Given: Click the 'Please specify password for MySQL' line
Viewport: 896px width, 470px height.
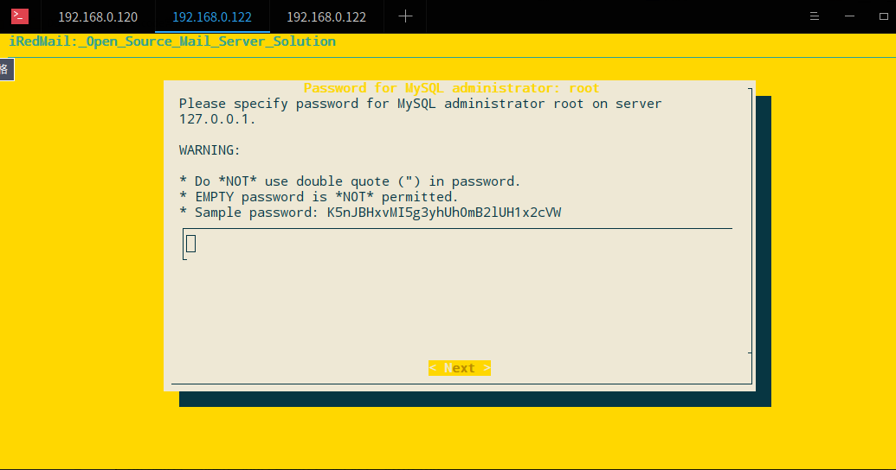Looking at the screenshot, I should [420, 104].
